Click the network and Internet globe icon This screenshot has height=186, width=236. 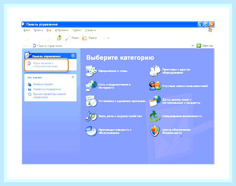pyautogui.click(x=91, y=86)
